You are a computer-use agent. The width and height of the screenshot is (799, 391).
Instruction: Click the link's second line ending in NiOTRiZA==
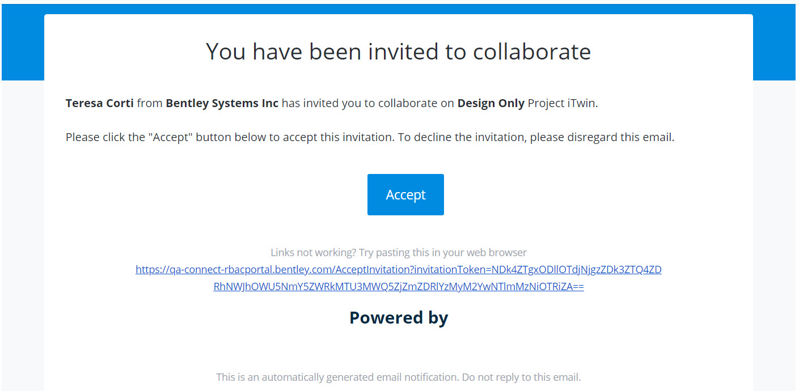click(398, 287)
